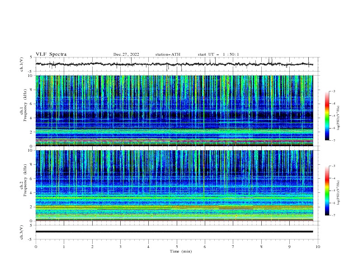Click the "Time (min)" axis title
The height and width of the screenshot is (277, 358).
pos(181,251)
